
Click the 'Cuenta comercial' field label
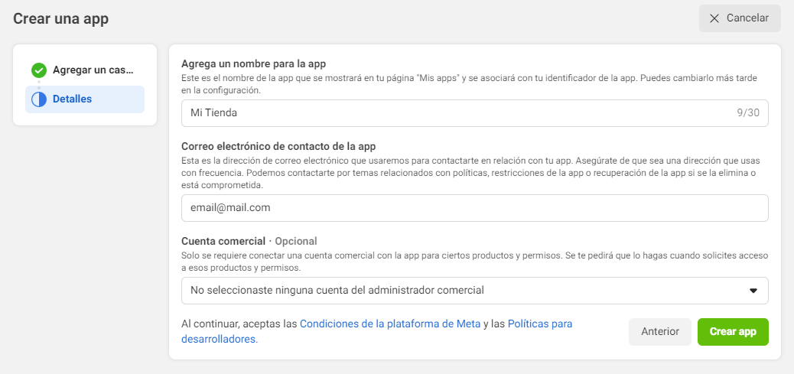[x=223, y=241]
